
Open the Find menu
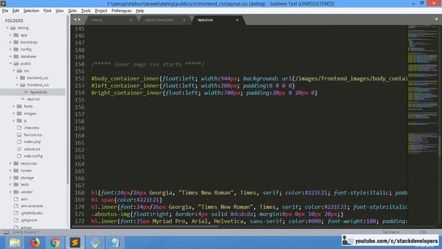pos(47,11)
